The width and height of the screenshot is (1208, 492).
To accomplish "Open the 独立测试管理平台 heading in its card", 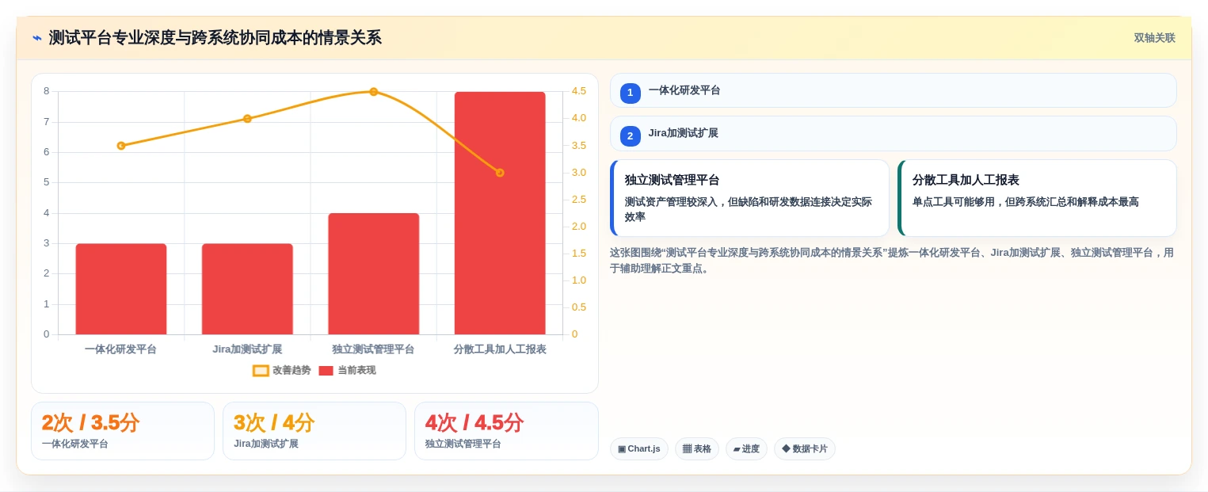I will pos(673,180).
